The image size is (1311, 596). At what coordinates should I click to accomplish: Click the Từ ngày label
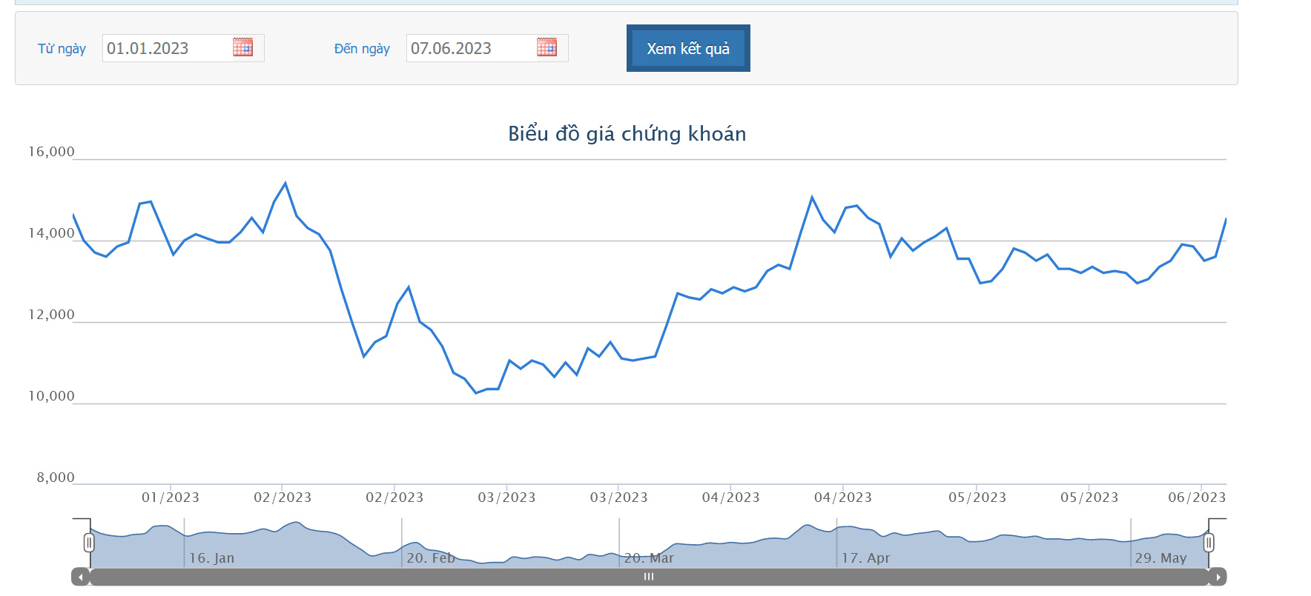point(62,49)
